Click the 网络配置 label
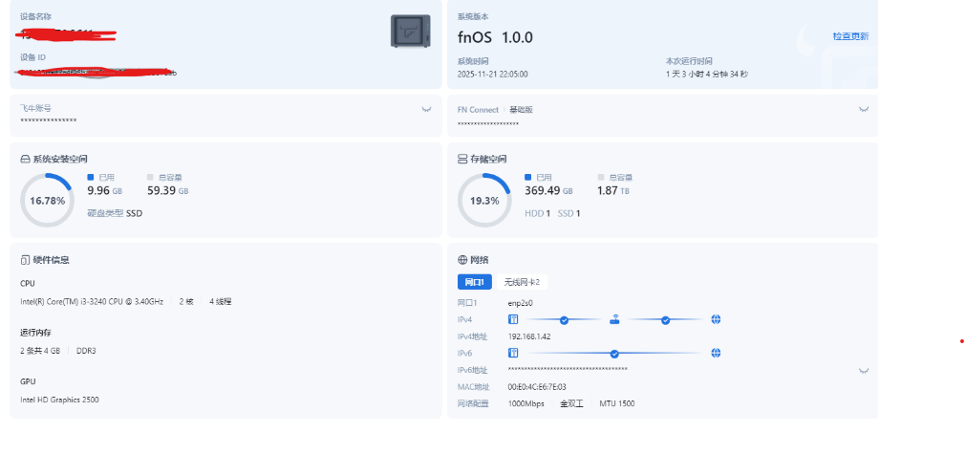The height and width of the screenshot is (455, 965). click(x=473, y=404)
